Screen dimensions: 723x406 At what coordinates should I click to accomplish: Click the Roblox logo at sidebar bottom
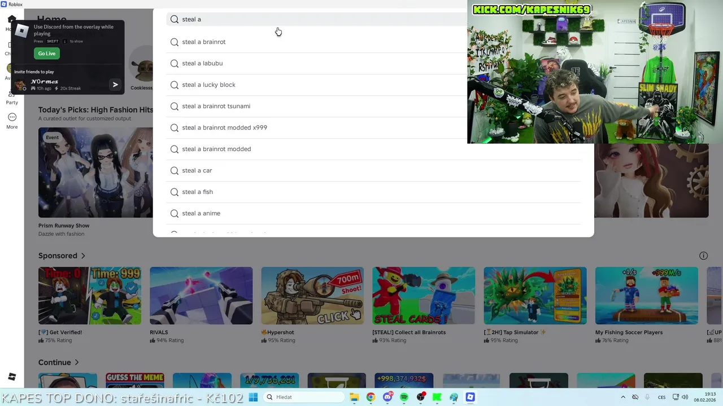(x=12, y=377)
